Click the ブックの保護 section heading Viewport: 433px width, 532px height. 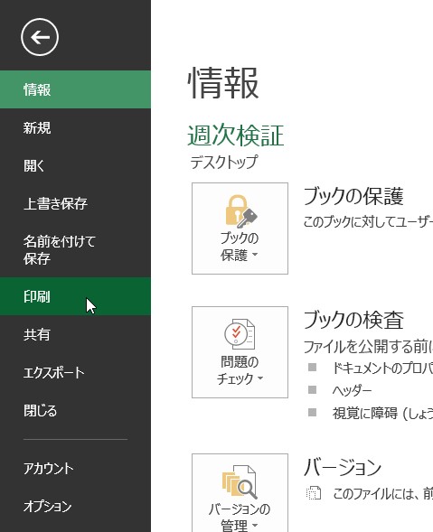353,196
